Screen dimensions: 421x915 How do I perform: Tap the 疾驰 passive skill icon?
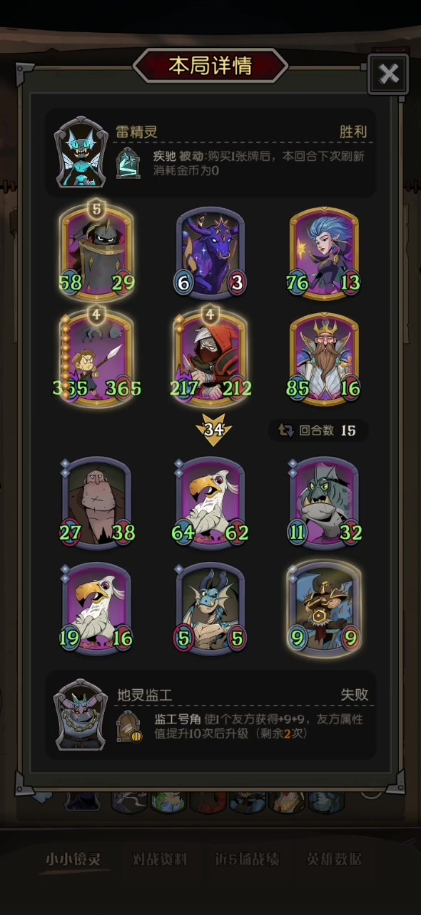(128, 162)
